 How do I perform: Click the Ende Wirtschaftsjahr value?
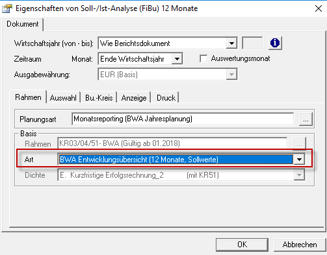(x=132, y=59)
